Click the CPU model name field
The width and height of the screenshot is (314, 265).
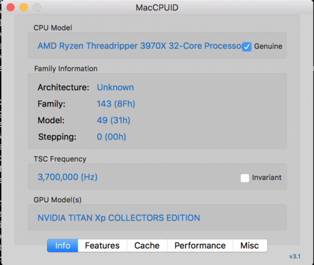[139, 46]
